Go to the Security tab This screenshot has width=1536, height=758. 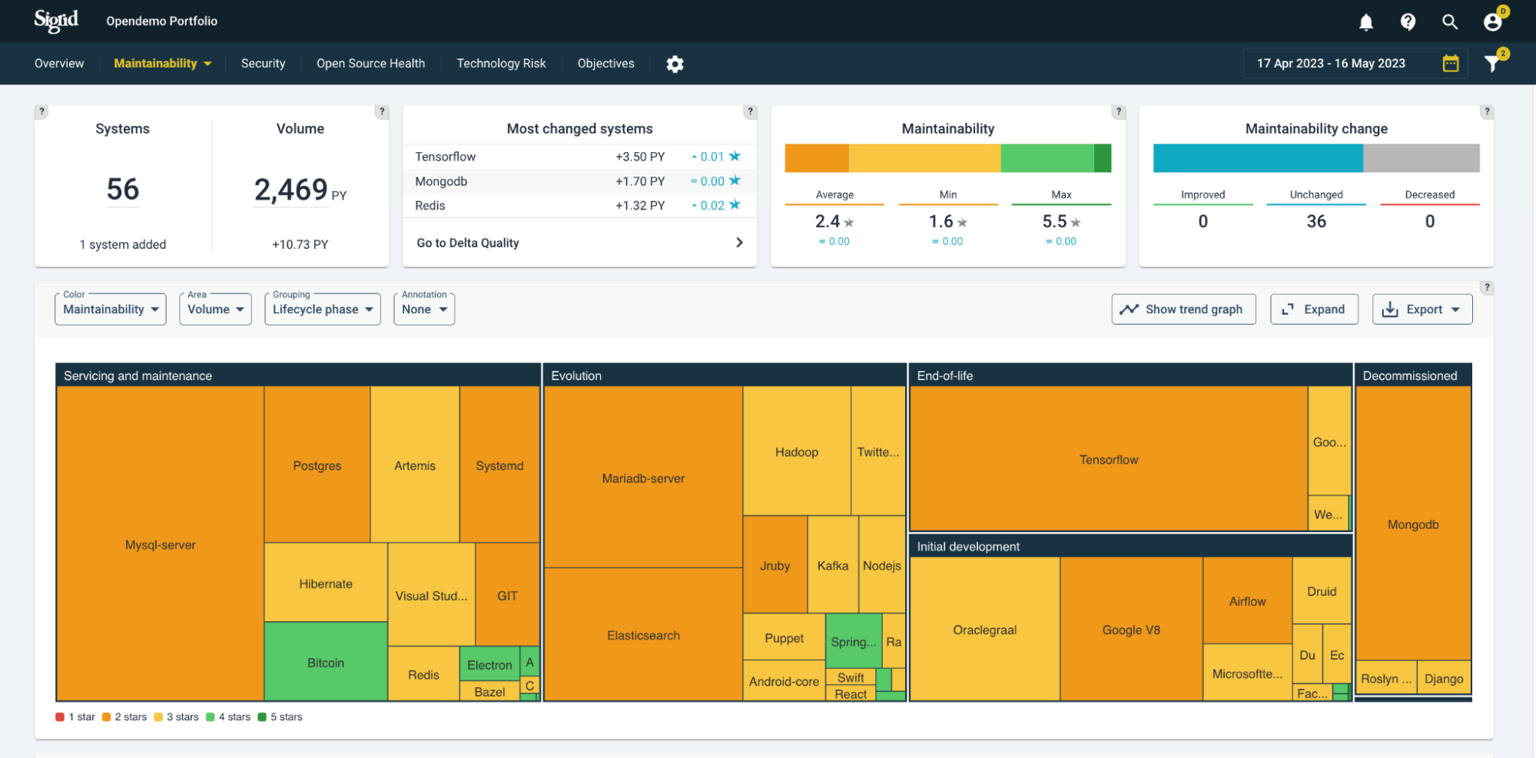263,64
